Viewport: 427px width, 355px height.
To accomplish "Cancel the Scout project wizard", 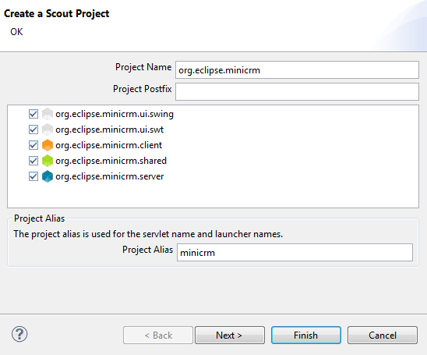I will point(383,335).
